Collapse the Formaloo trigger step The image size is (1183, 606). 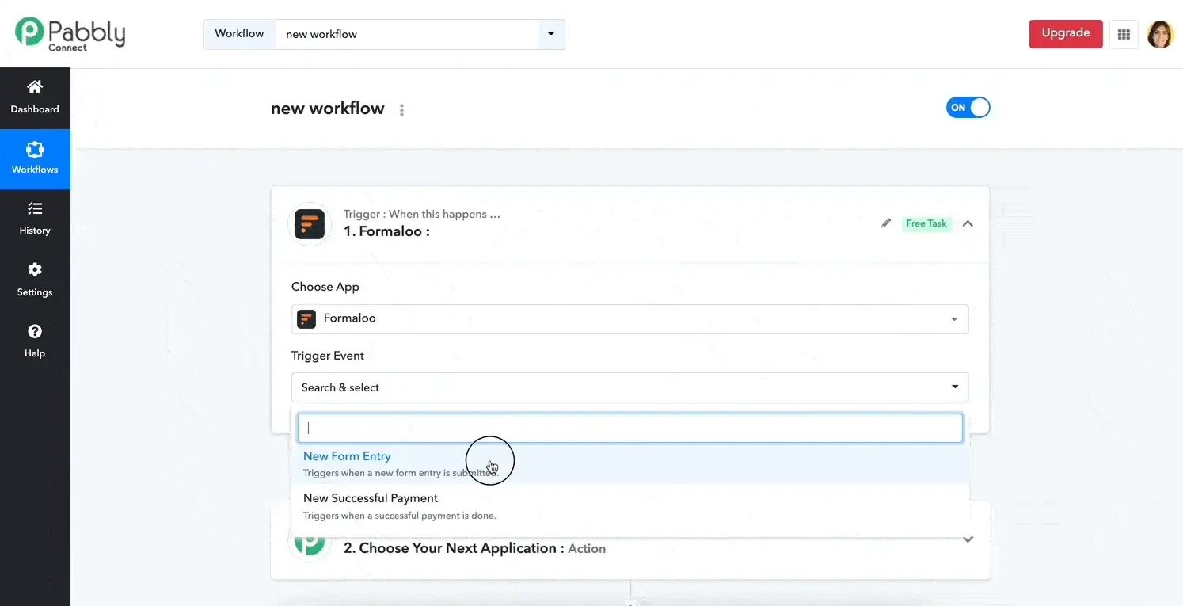coord(968,224)
